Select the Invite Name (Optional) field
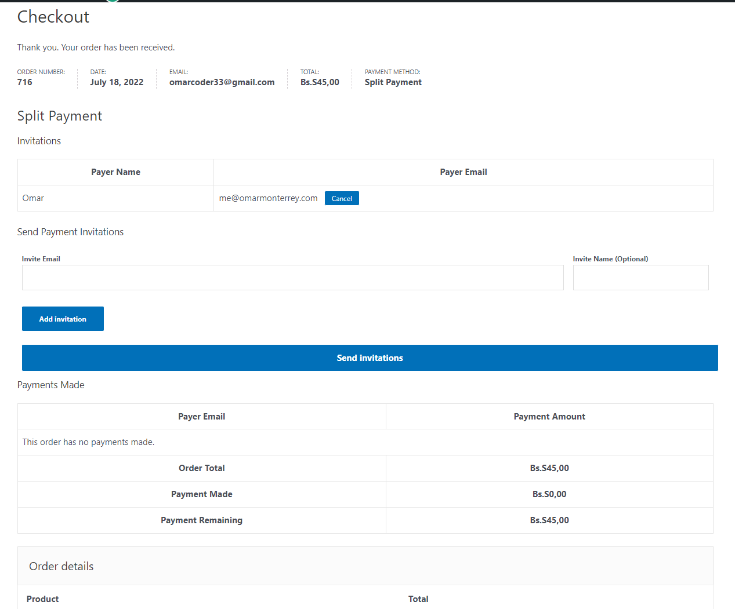This screenshot has width=735, height=609. pos(640,278)
